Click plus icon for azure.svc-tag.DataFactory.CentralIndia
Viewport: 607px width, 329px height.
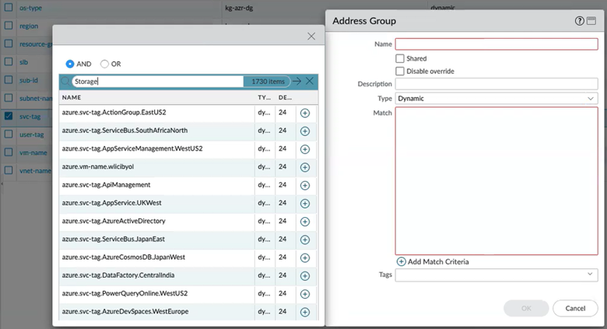tap(304, 276)
